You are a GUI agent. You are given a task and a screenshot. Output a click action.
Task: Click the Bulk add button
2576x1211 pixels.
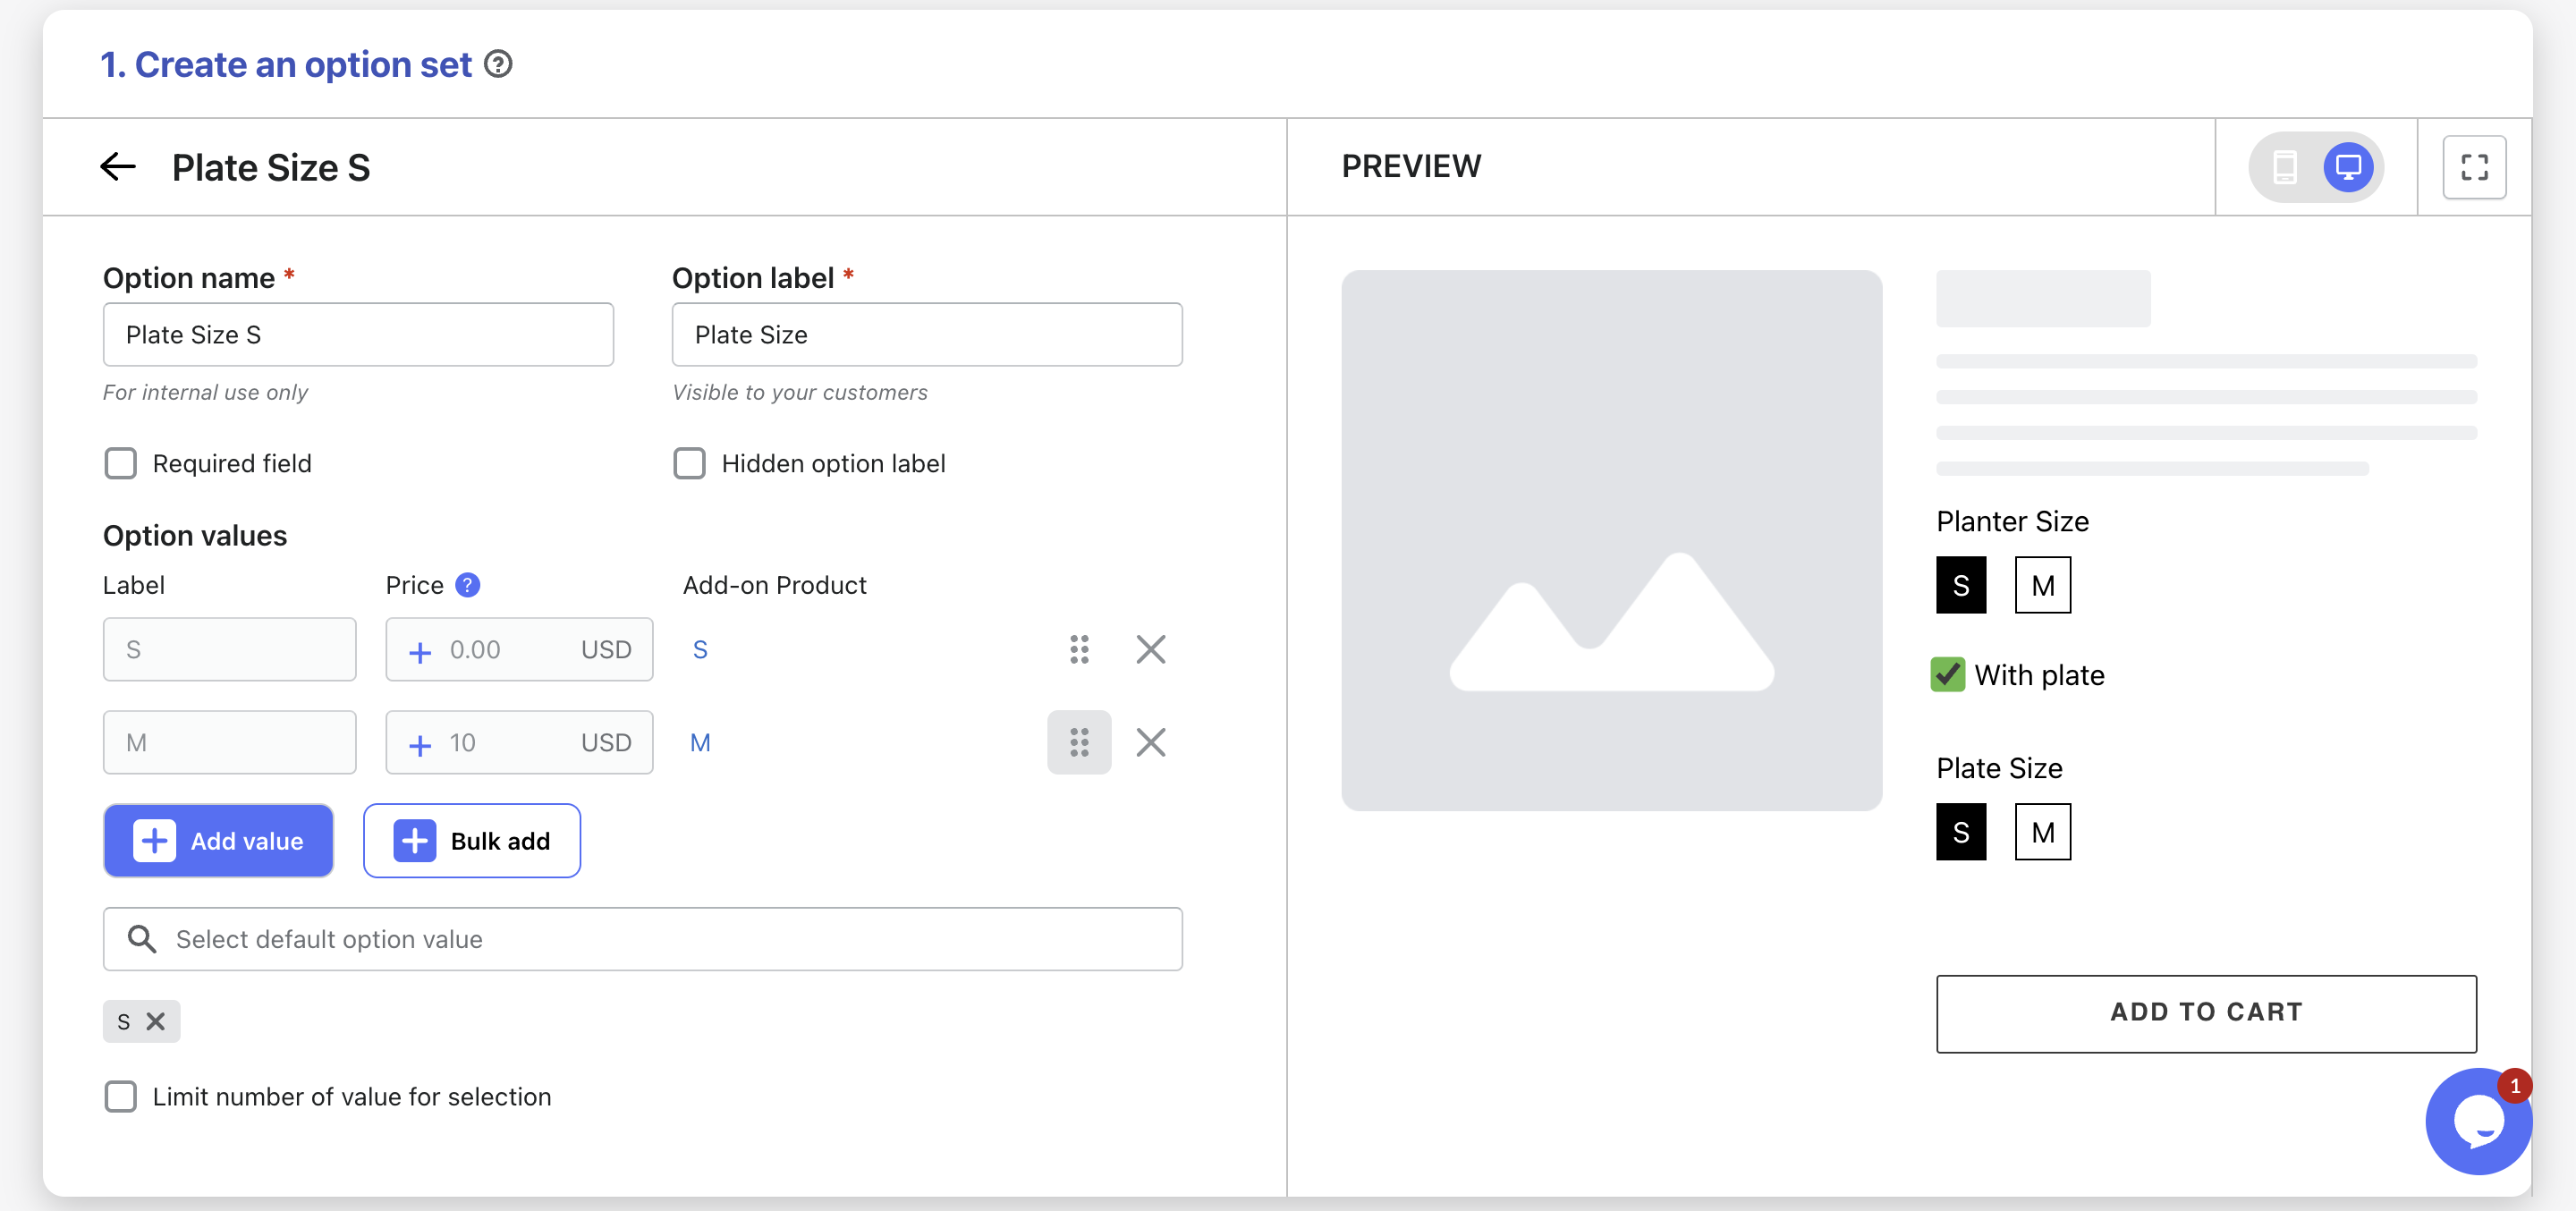(x=472, y=841)
